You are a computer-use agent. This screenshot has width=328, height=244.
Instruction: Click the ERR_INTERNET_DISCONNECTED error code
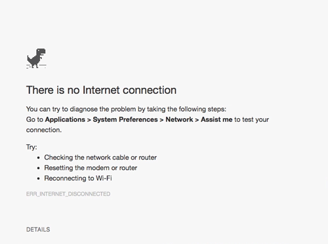point(68,194)
